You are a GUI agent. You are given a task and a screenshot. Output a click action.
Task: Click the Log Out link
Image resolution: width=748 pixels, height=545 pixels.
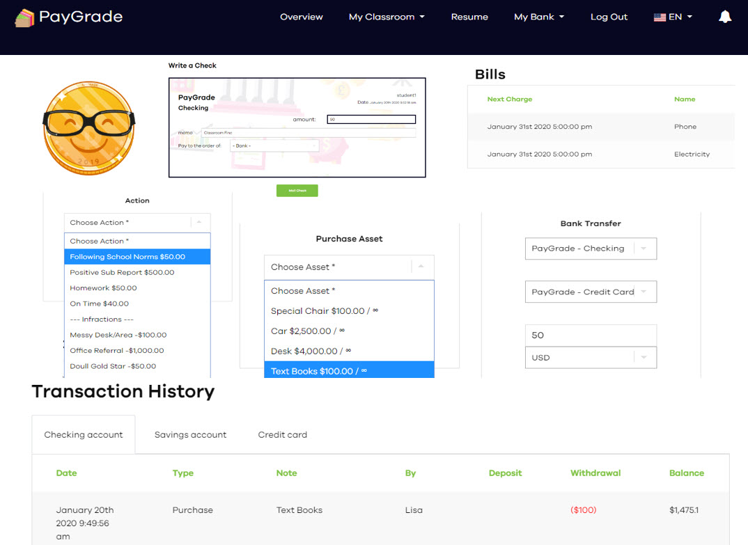point(609,17)
